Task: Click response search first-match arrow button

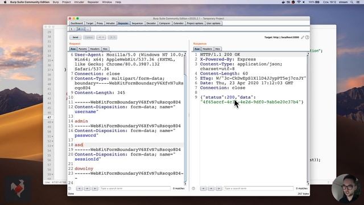Action: (204, 188)
